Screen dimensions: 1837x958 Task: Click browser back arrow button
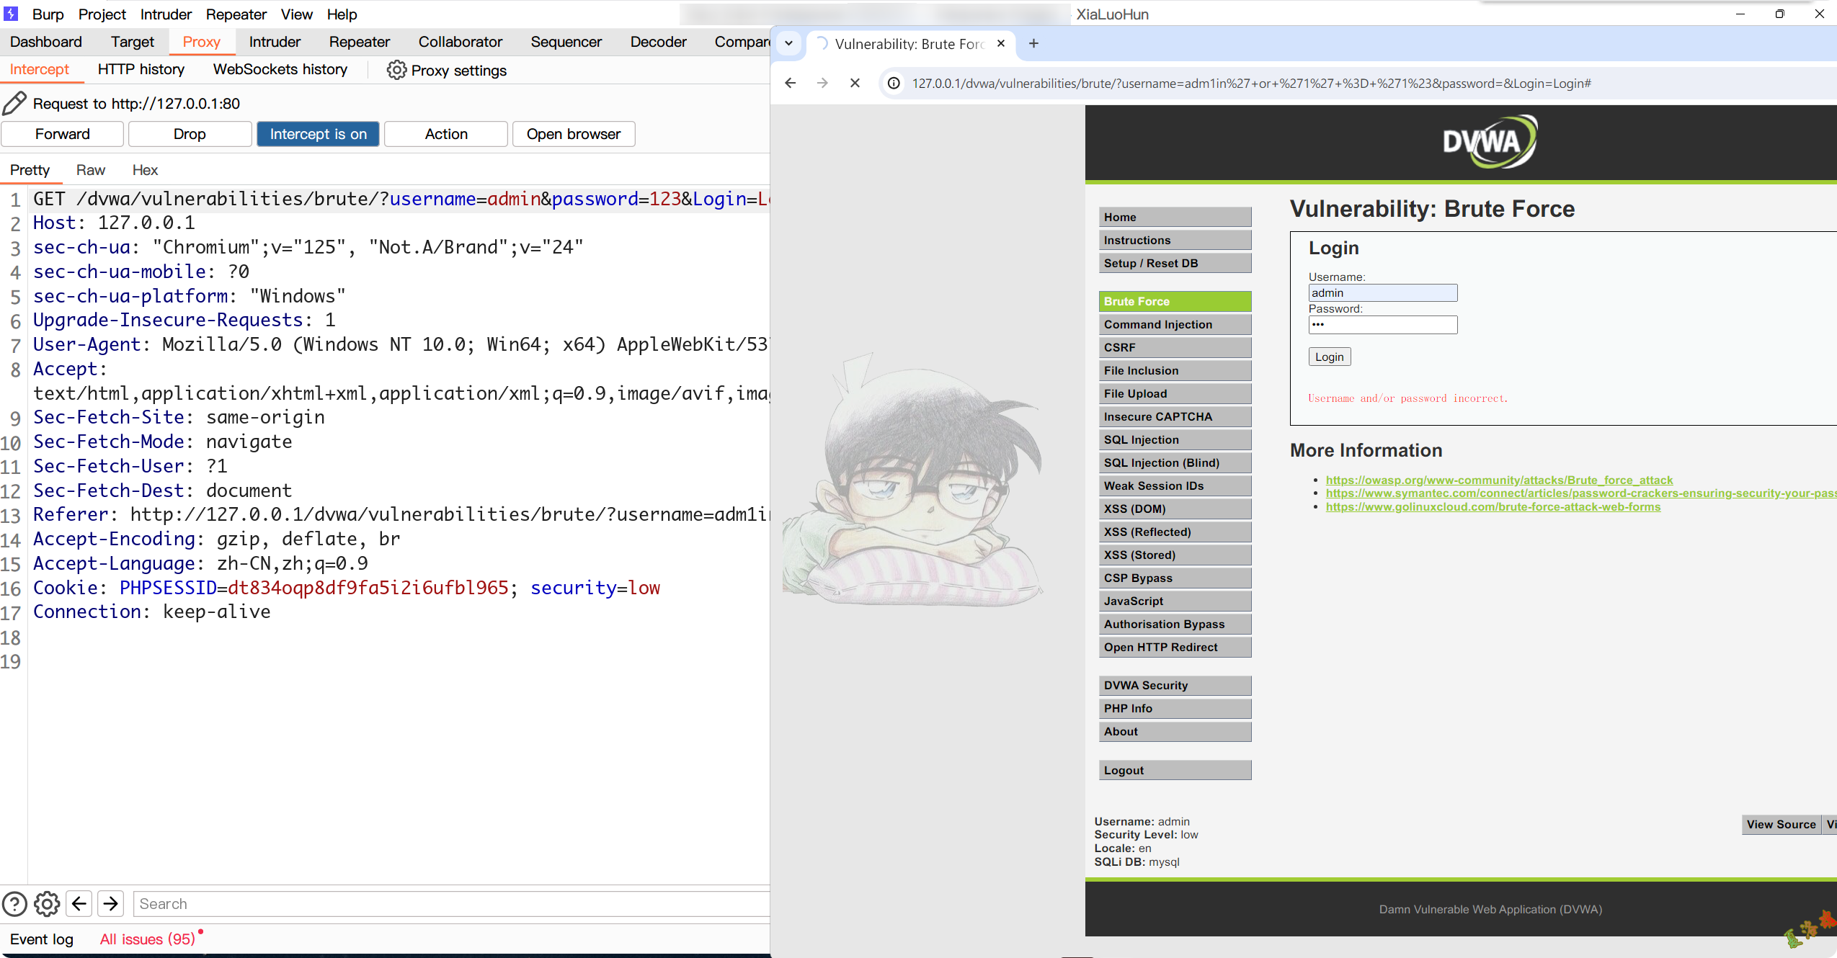(x=791, y=83)
